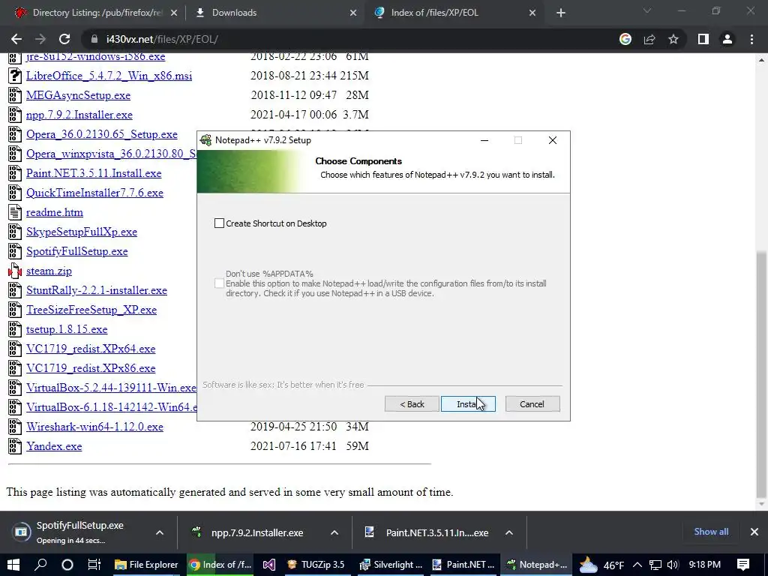Open taskbar search magnifier
The height and width of the screenshot is (576, 768).
41,565
